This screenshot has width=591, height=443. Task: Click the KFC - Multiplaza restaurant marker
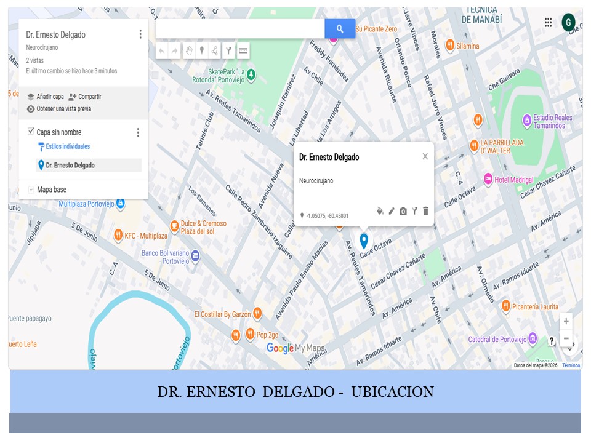118,235
